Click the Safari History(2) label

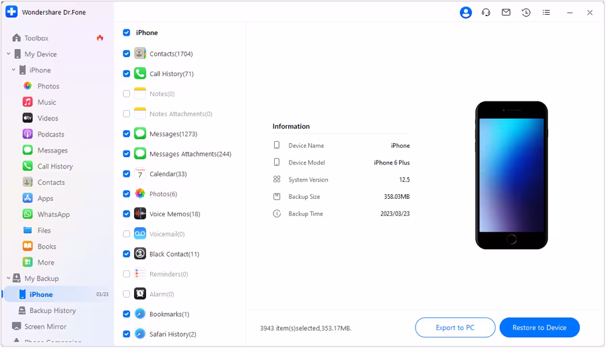(173, 334)
